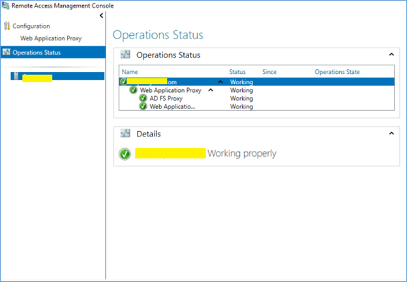Sort by the Operations State column header

337,72
